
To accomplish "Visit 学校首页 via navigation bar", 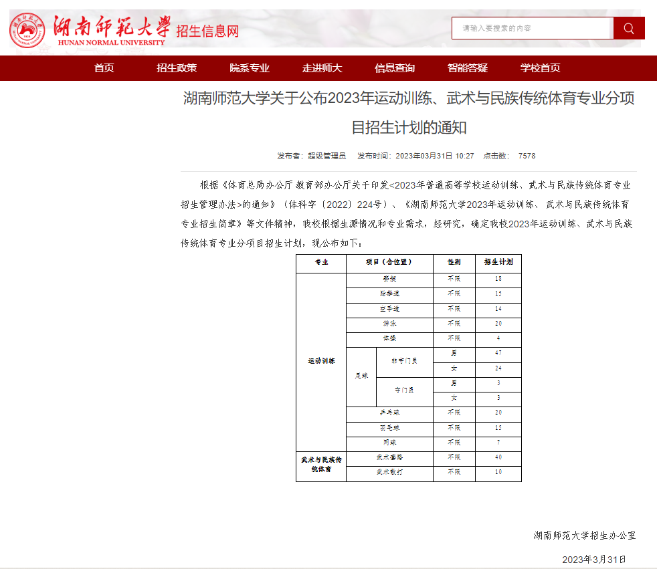I will click(541, 68).
